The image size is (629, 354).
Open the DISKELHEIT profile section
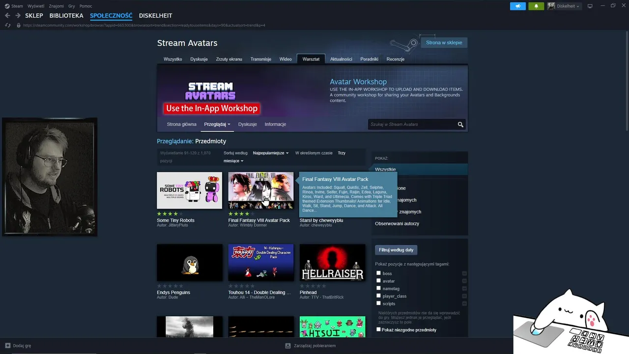155,16
